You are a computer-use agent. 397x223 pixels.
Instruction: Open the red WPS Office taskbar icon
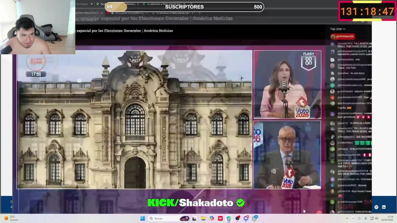(x=220, y=218)
